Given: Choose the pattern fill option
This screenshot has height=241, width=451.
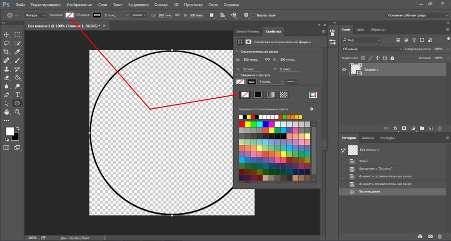Looking at the screenshot, I should click(x=284, y=95).
